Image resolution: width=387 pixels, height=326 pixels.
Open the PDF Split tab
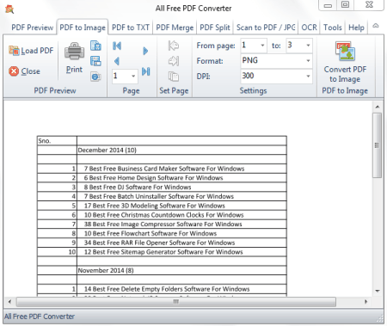point(215,28)
